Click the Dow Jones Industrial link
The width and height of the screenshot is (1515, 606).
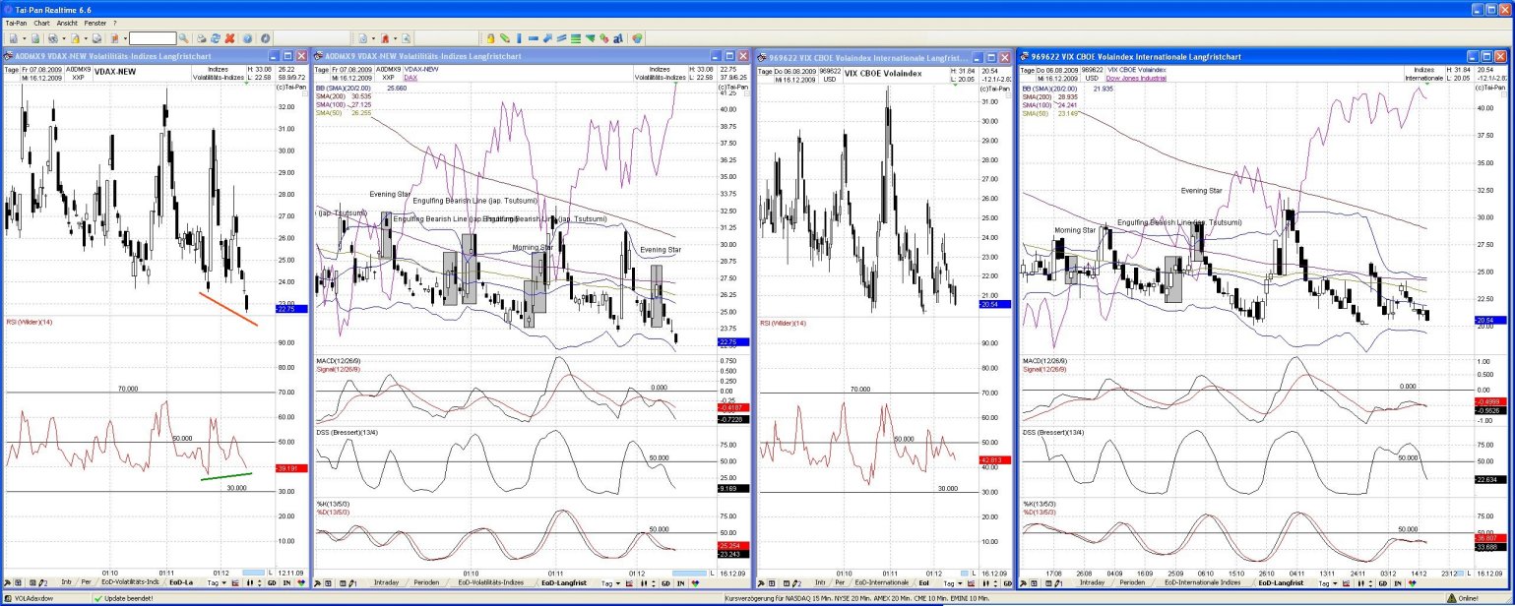pyautogui.click(x=1138, y=78)
